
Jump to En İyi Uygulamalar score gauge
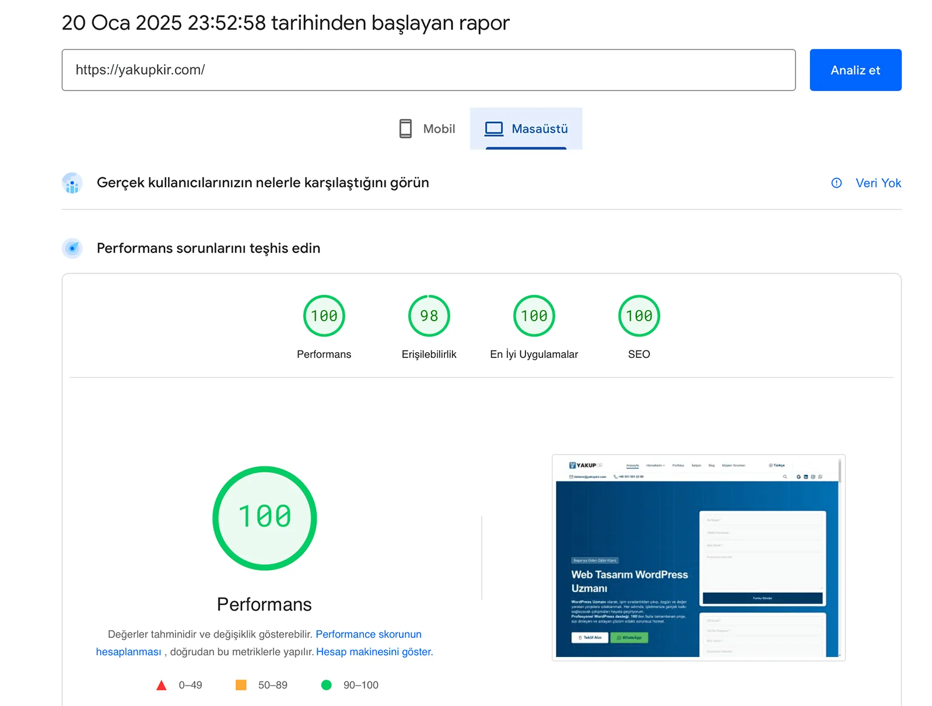point(534,316)
